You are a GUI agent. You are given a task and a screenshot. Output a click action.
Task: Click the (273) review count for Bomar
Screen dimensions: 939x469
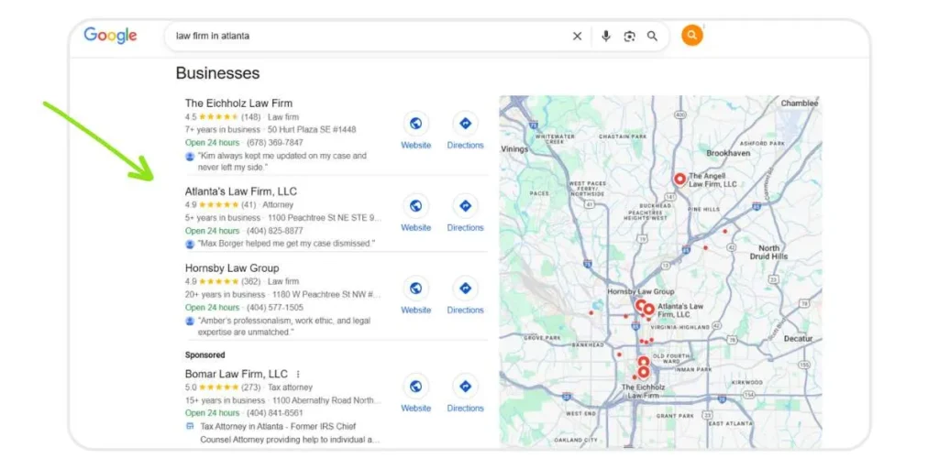click(250, 387)
